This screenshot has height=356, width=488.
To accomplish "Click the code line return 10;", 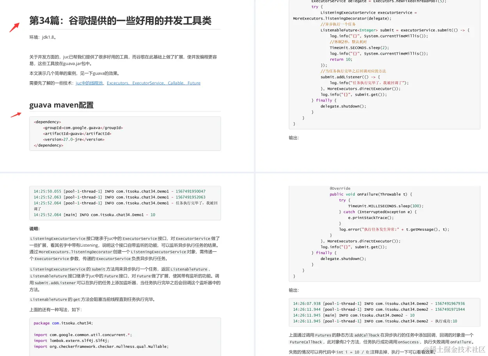I will click(341, 59).
